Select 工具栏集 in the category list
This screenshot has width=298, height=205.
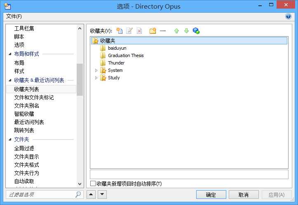24,28
